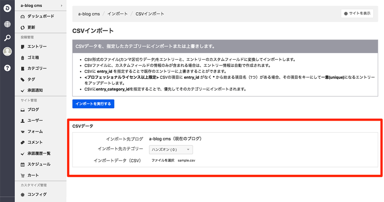Image resolution: width=384 pixels, height=202 pixels.
Task: Open the user avatar profile
Action: click(x=7, y=51)
